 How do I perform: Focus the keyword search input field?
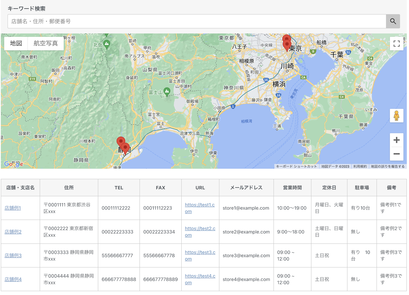click(197, 21)
